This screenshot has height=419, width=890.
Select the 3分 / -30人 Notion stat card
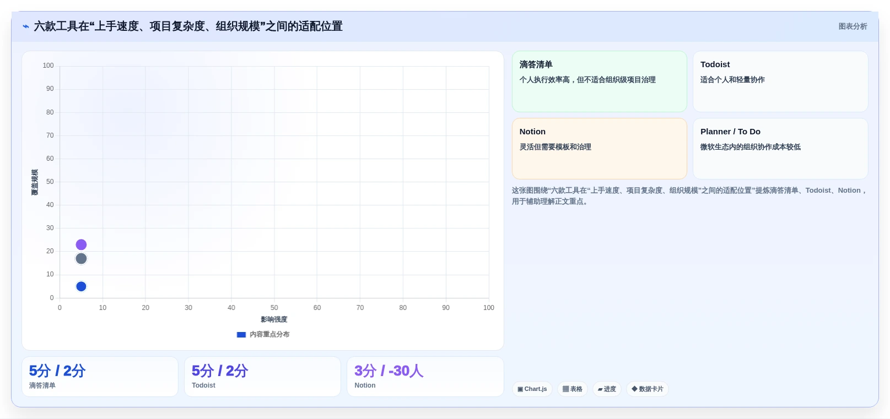tap(425, 377)
